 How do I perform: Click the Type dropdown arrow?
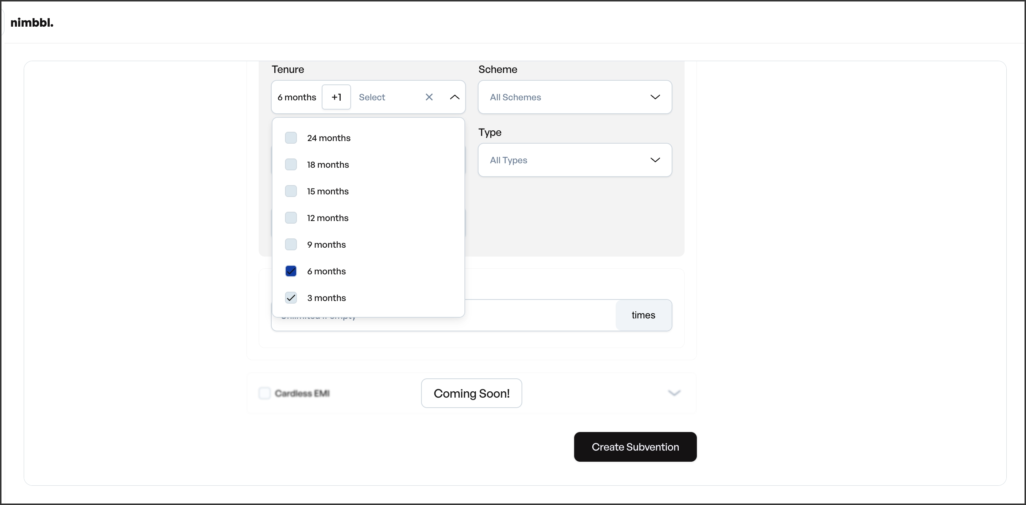[655, 160]
